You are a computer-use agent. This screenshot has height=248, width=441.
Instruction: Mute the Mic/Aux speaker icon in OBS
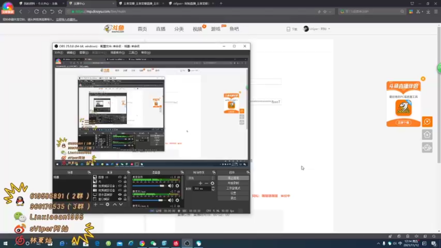(170, 200)
